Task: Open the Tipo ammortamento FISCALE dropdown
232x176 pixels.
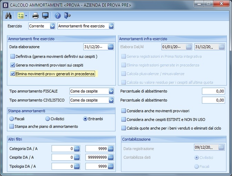Action: tap(111, 91)
